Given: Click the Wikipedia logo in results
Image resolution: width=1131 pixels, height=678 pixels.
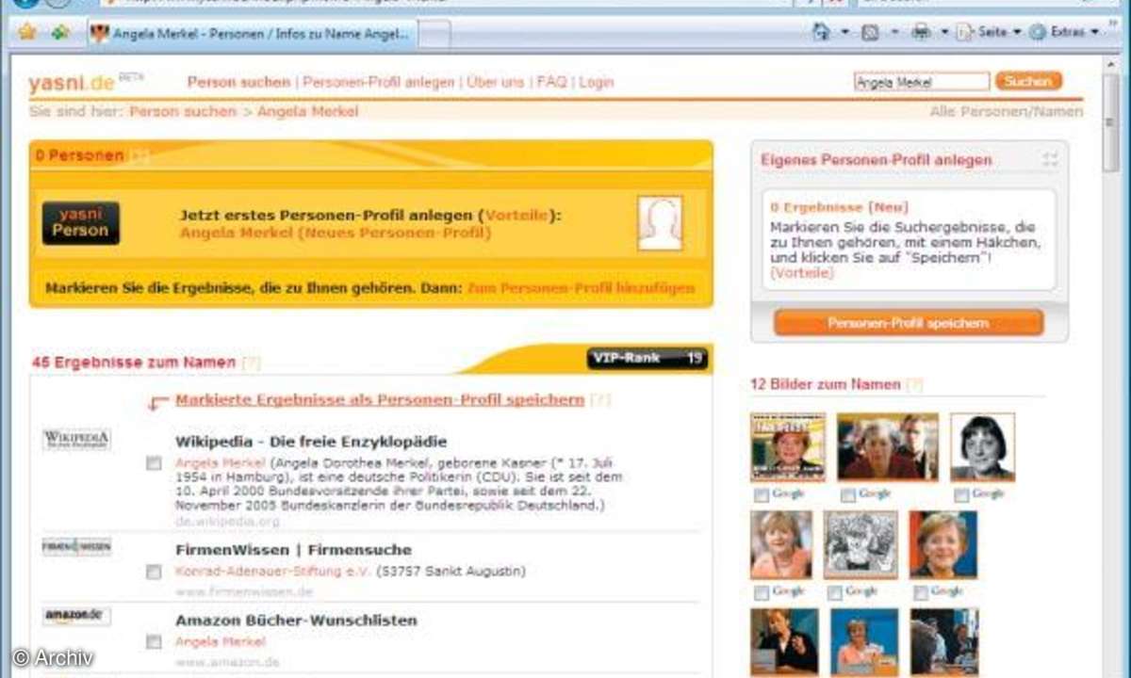Looking at the screenshot, I should (76, 440).
